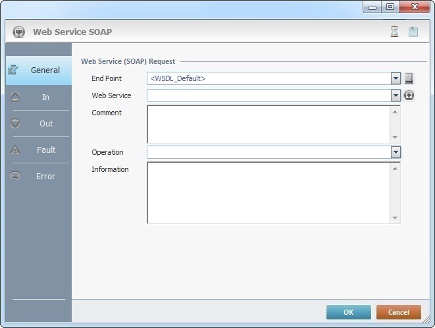The image size is (435, 328).
Task: Click inside the Information text area
Action: pyautogui.click(x=268, y=192)
